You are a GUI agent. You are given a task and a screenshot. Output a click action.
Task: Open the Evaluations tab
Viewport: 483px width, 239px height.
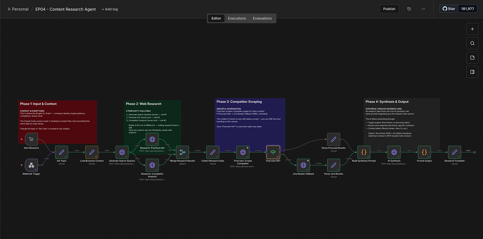pyautogui.click(x=262, y=18)
